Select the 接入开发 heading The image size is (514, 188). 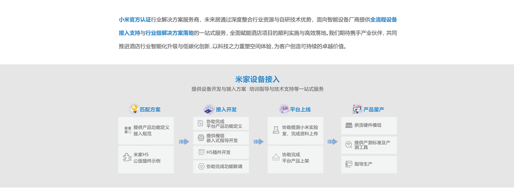[x=226, y=109]
